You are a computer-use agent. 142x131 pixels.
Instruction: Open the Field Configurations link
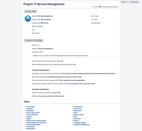[33, 125]
